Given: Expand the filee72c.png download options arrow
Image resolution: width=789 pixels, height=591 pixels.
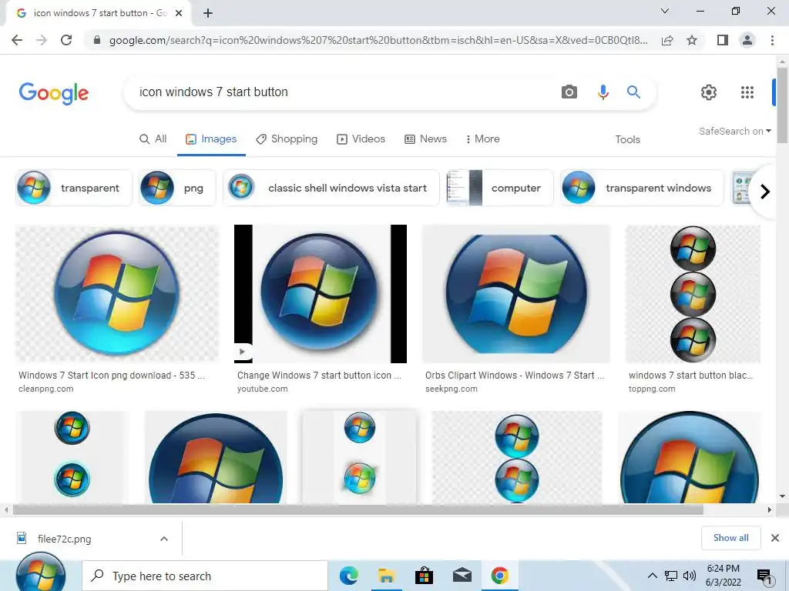Looking at the screenshot, I should tap(164, 539).
